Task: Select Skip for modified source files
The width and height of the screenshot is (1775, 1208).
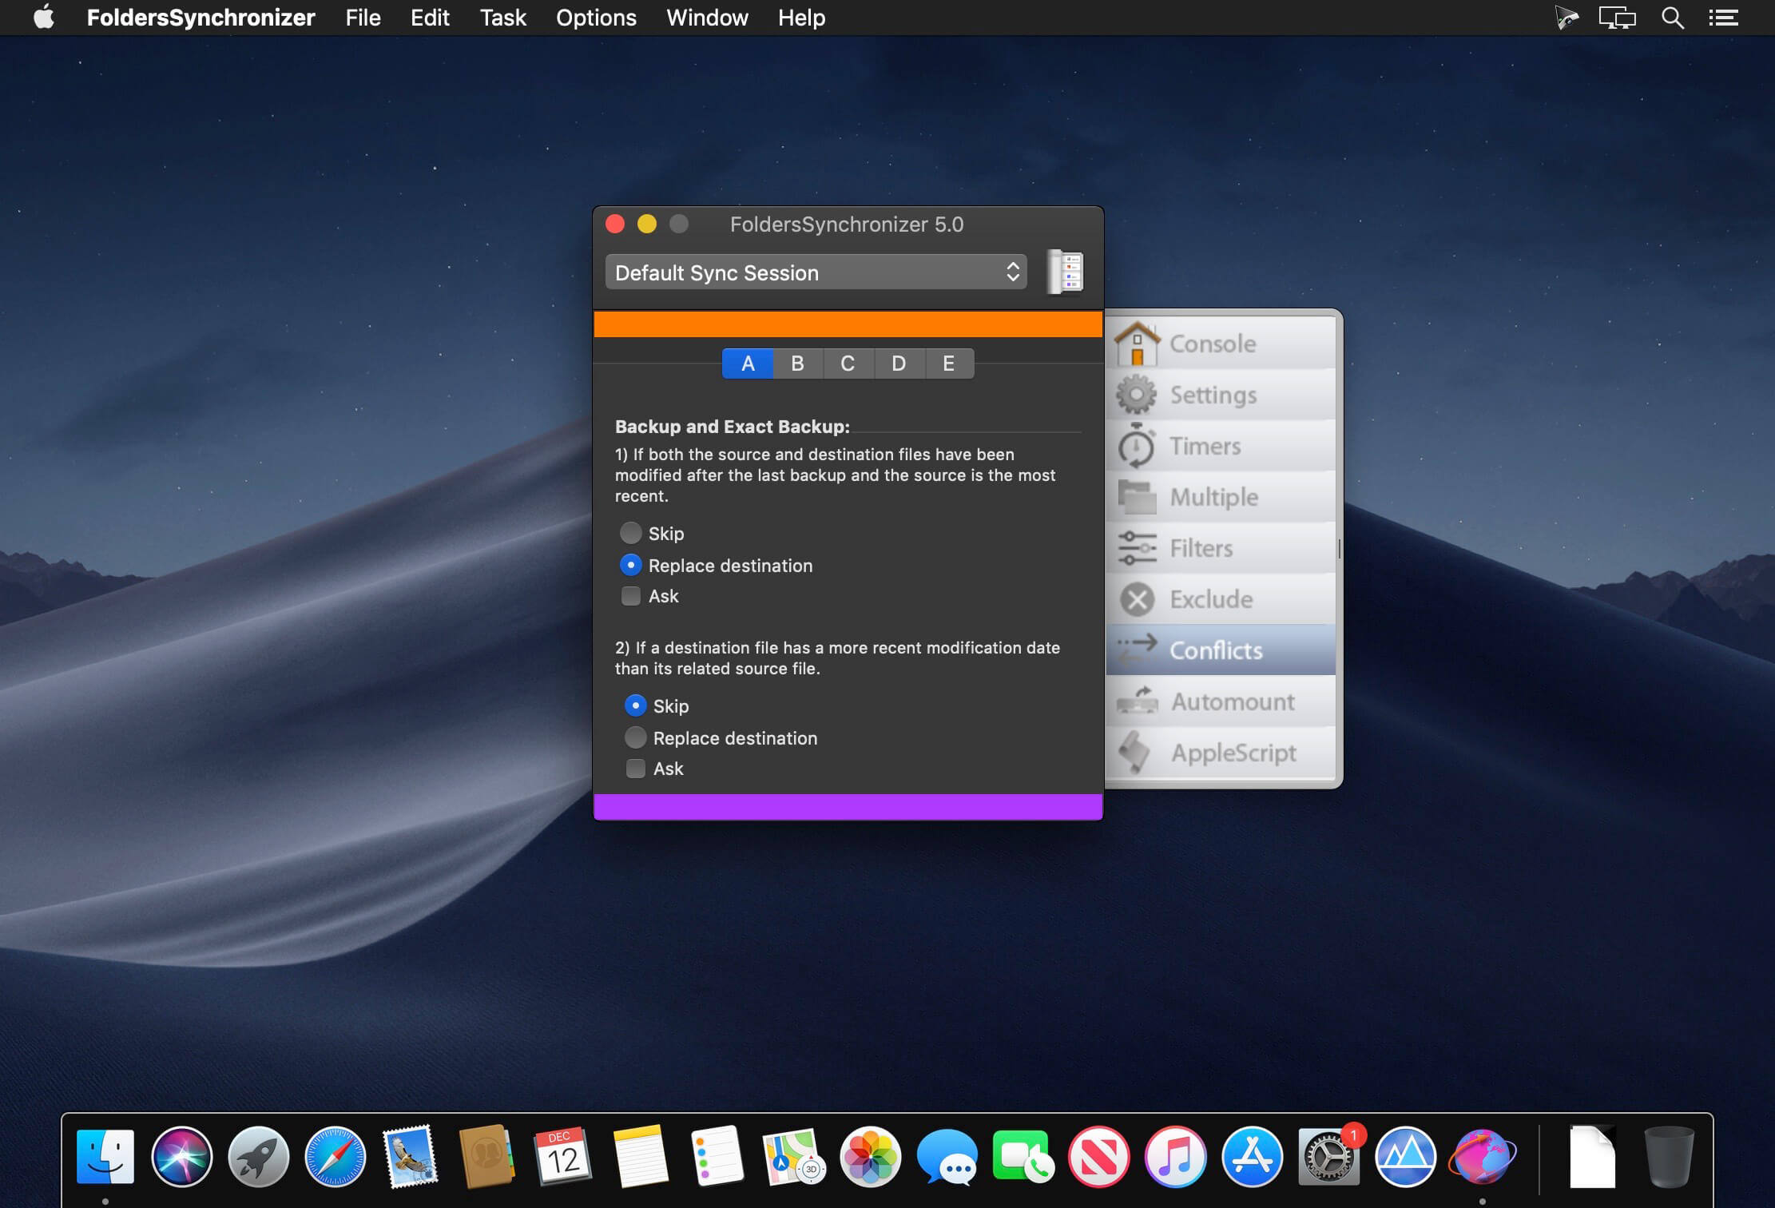Action: point(631,533)
